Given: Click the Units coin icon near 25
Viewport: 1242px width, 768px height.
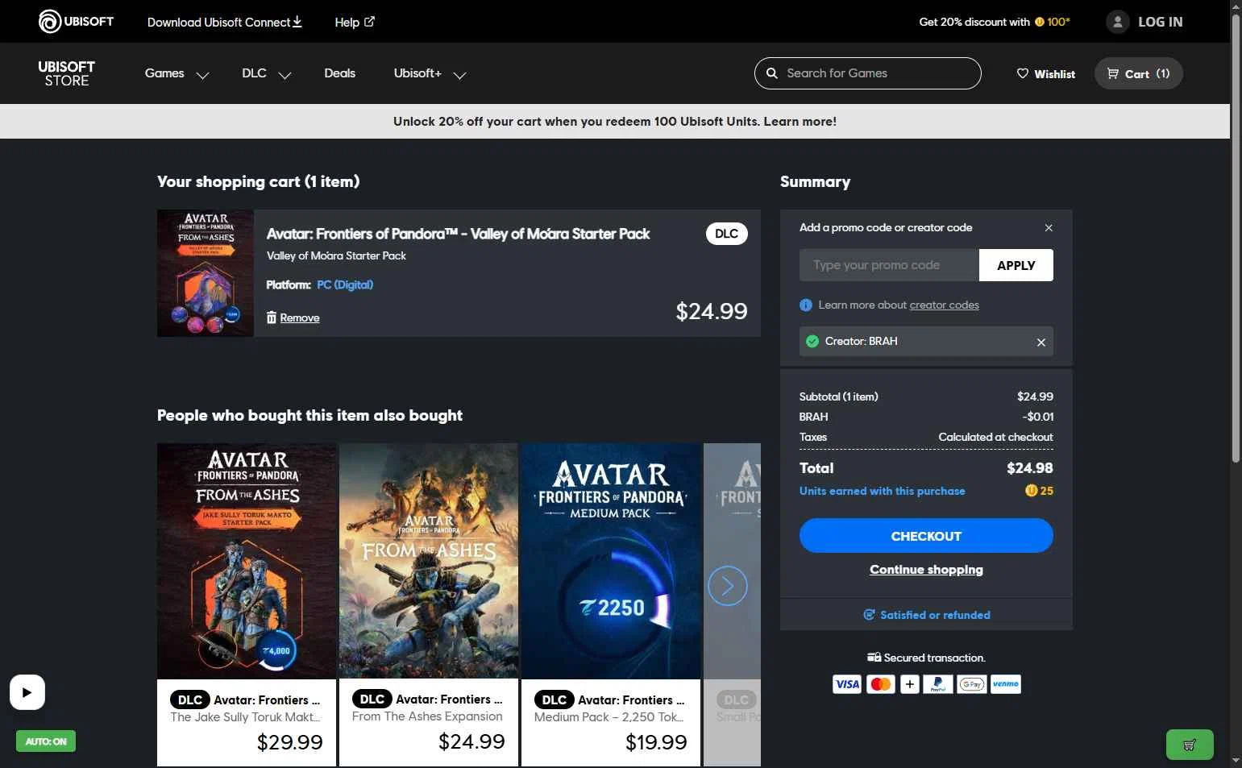Looking at the screenshot, I should click(x=1031, y=491).
